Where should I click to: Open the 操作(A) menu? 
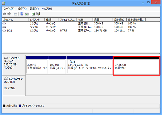point(22,9)
